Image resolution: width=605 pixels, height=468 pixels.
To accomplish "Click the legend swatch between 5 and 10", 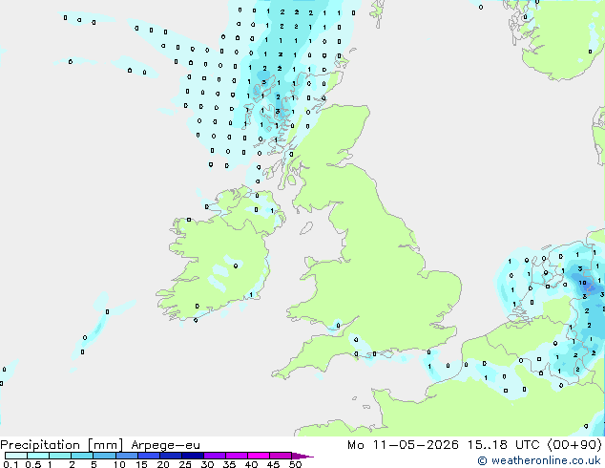I will (x=104, y=456).
